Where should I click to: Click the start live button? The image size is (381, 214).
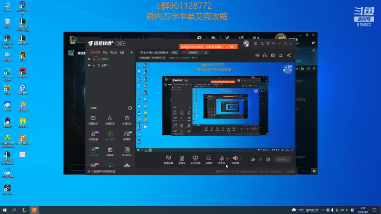[282, 159]
